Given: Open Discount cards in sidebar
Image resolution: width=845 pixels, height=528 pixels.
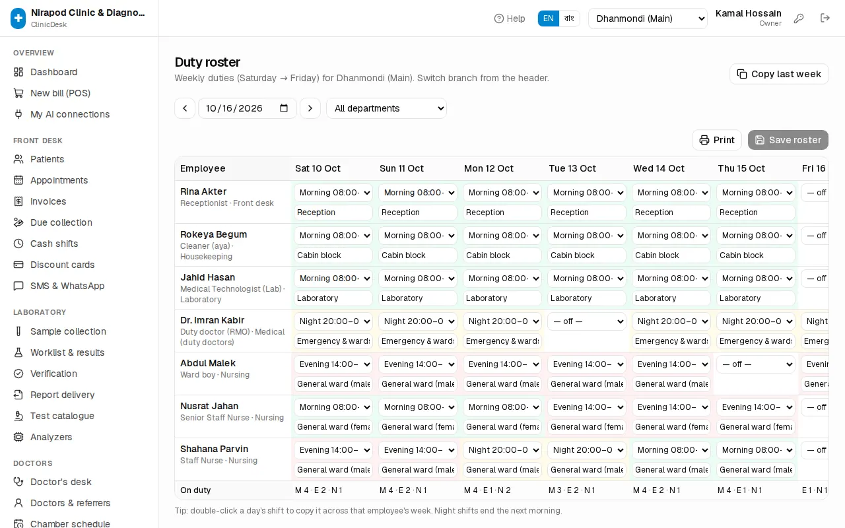Looking at the screenshot, I should [79, 265].
